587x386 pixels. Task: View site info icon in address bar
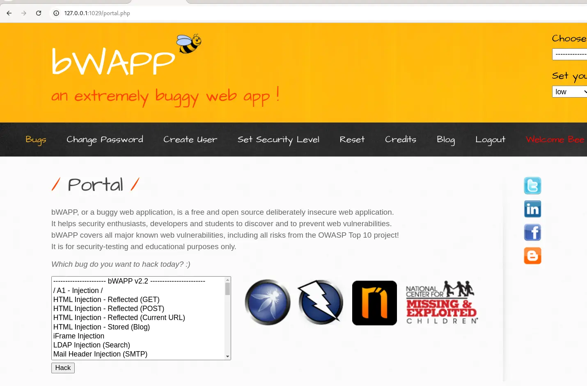click(56, 13)
